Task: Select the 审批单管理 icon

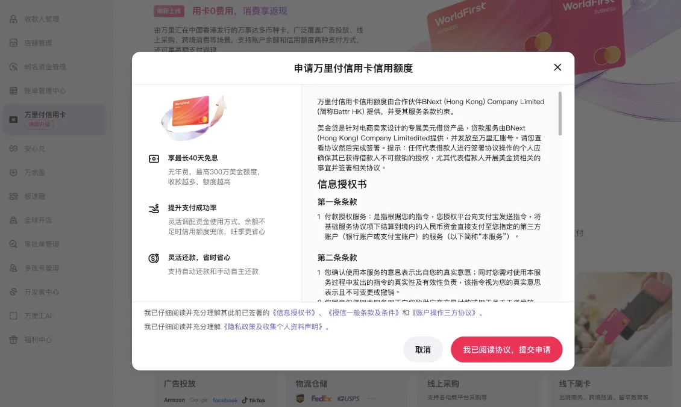Action: click(13, 244)
